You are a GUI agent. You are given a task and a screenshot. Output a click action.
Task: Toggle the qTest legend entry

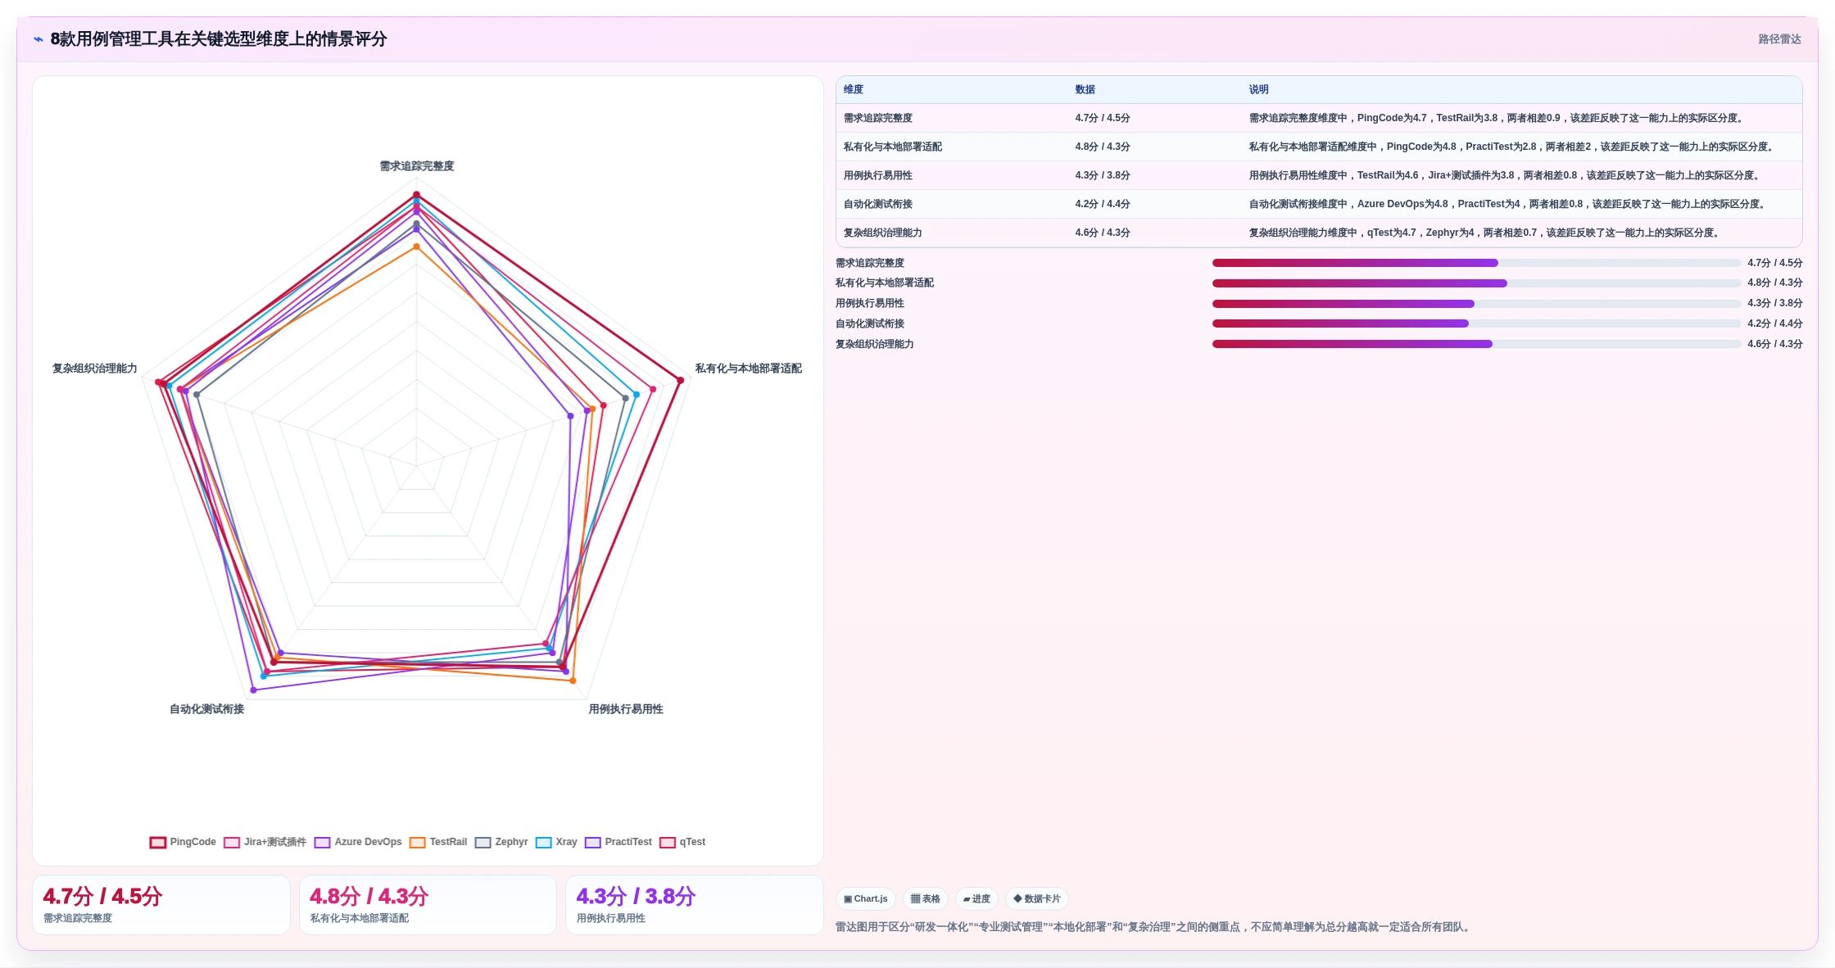click(682, 842)
